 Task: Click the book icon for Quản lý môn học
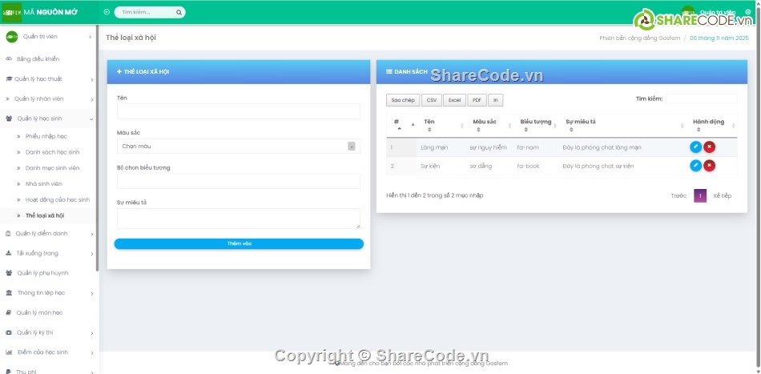8,313
